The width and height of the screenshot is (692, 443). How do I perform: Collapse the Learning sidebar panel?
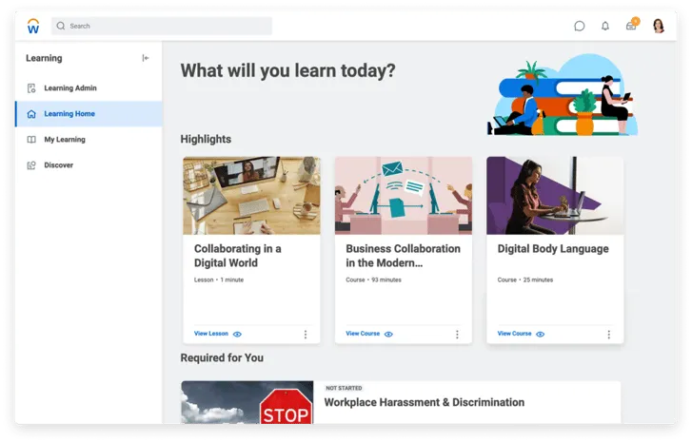(x=146, y=58)
